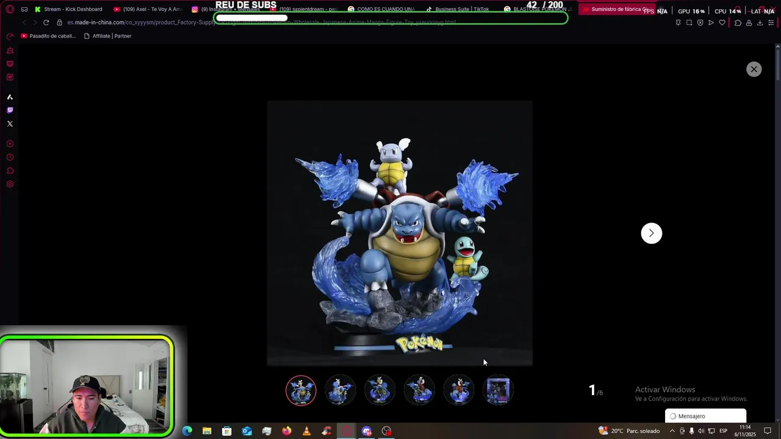The image size is (781, 439).
Task: Open the easy setup menu icon
Action: [771, 23]
